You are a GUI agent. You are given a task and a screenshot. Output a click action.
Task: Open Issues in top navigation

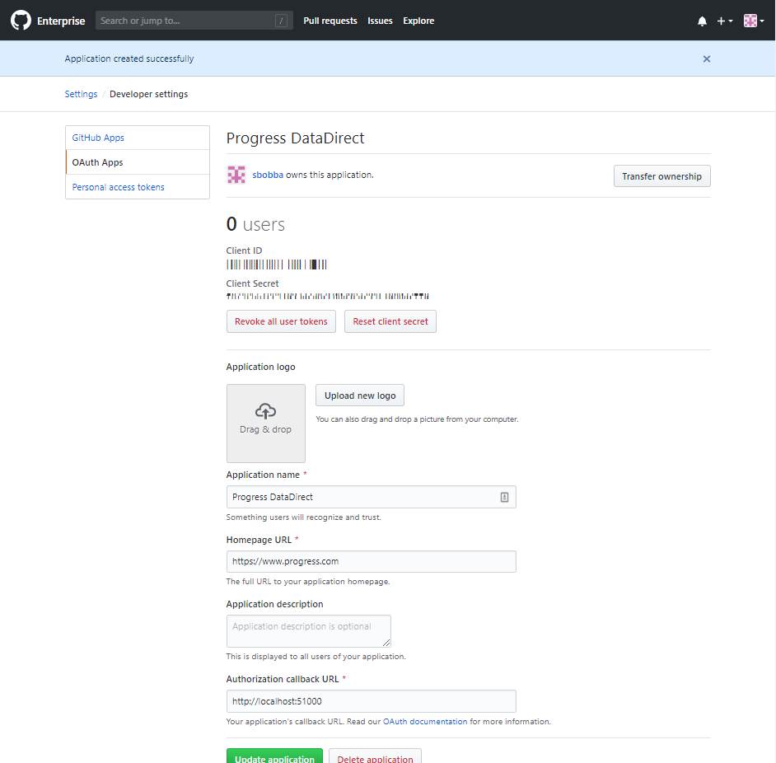pos(380,21)
